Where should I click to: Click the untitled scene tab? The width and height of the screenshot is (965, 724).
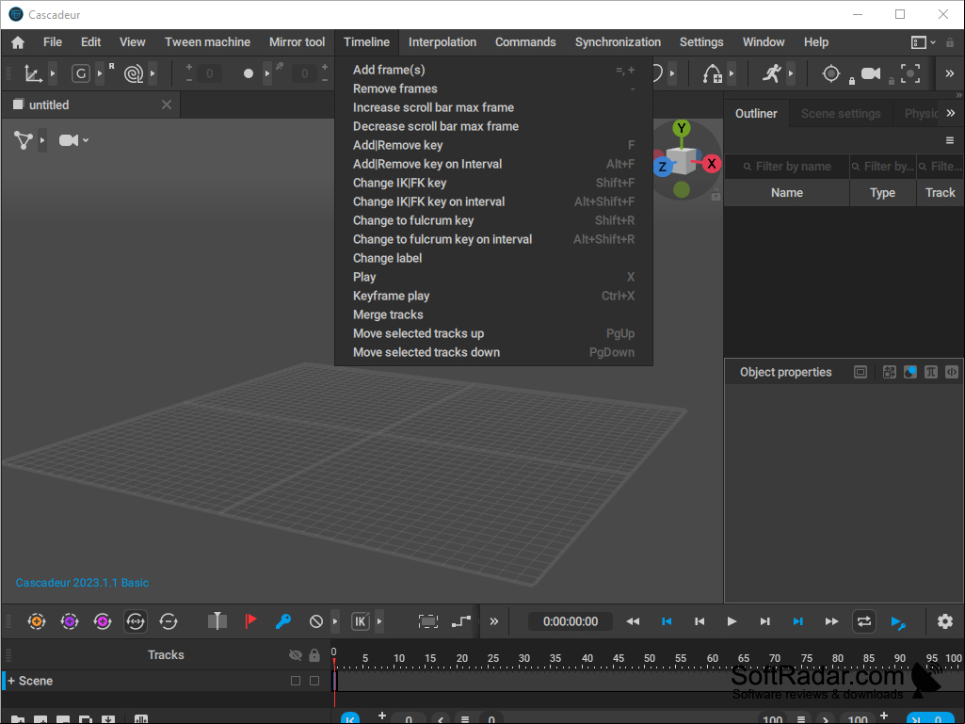tap(91, 105)
